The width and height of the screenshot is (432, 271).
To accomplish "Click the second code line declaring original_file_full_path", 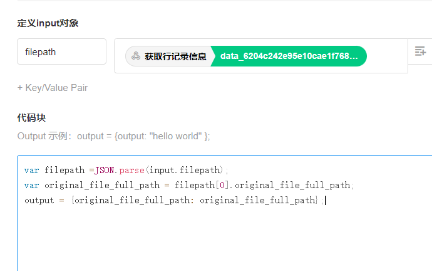I will [x=188, y=185].
